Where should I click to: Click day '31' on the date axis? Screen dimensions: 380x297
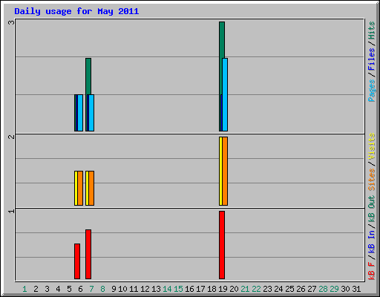[x=356, y=289]
